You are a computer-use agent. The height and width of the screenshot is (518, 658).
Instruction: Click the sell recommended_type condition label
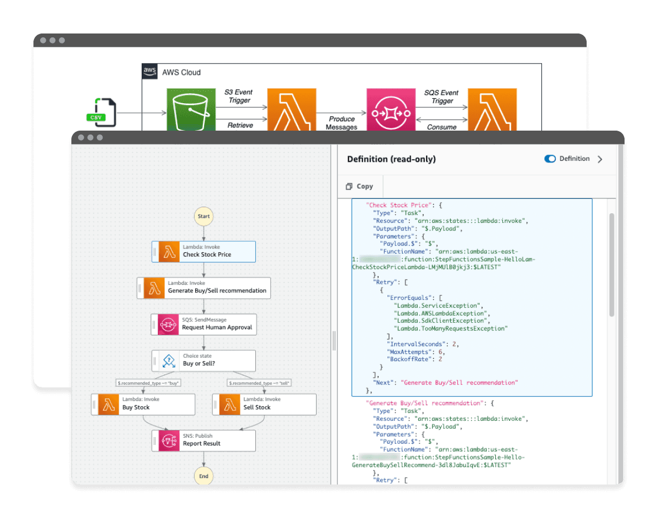pyautogui.click(x=260, y=383)
